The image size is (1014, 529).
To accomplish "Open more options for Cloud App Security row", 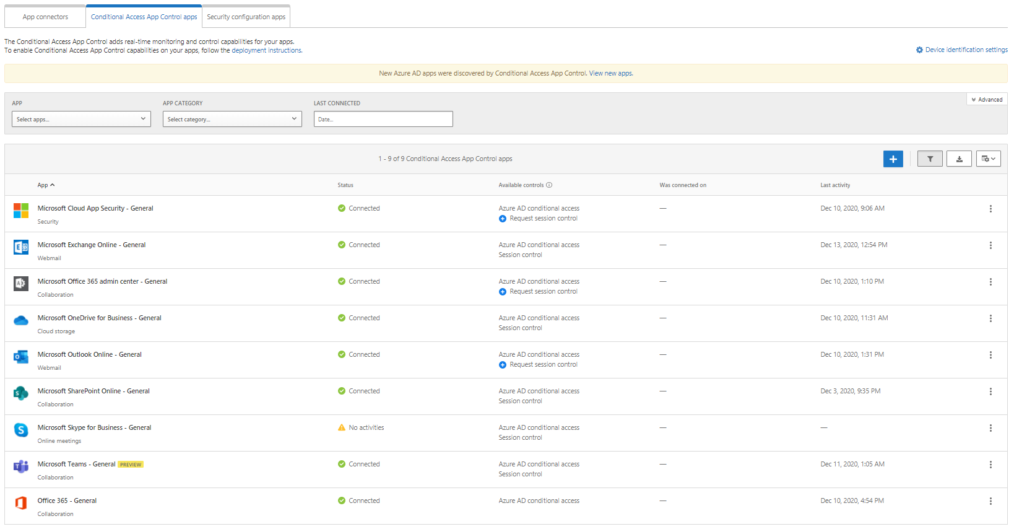I will pos(990,209).
